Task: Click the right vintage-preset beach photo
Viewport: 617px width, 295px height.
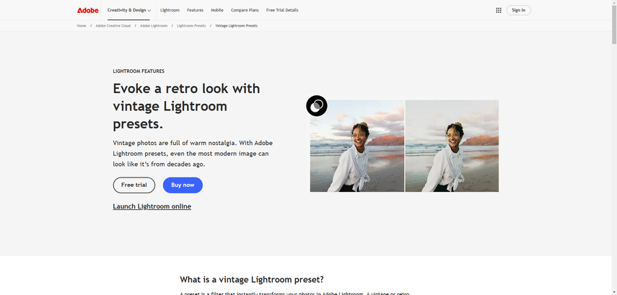Action: click(x=452, y=146)
